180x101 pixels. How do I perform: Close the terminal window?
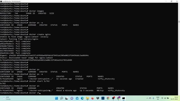(177, 1)
